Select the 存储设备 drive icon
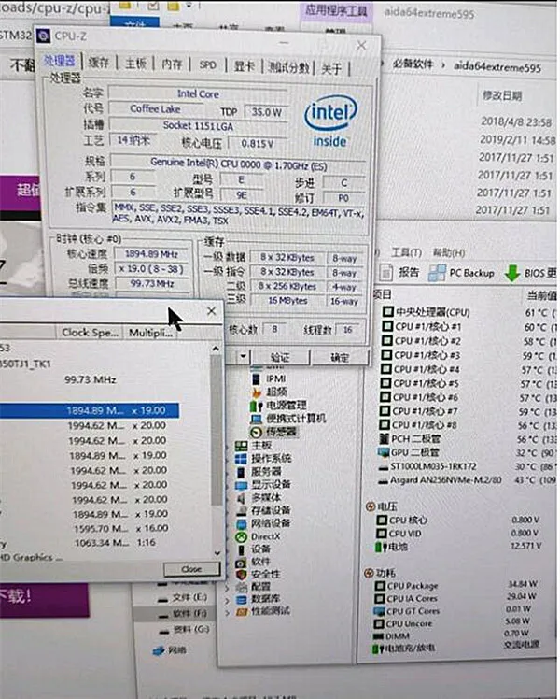Screen dimensions: 560x699 [x=242, y=511]
